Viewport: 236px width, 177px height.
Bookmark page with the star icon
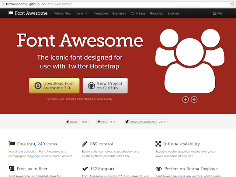pyautogui.click(x=232, y=4)
